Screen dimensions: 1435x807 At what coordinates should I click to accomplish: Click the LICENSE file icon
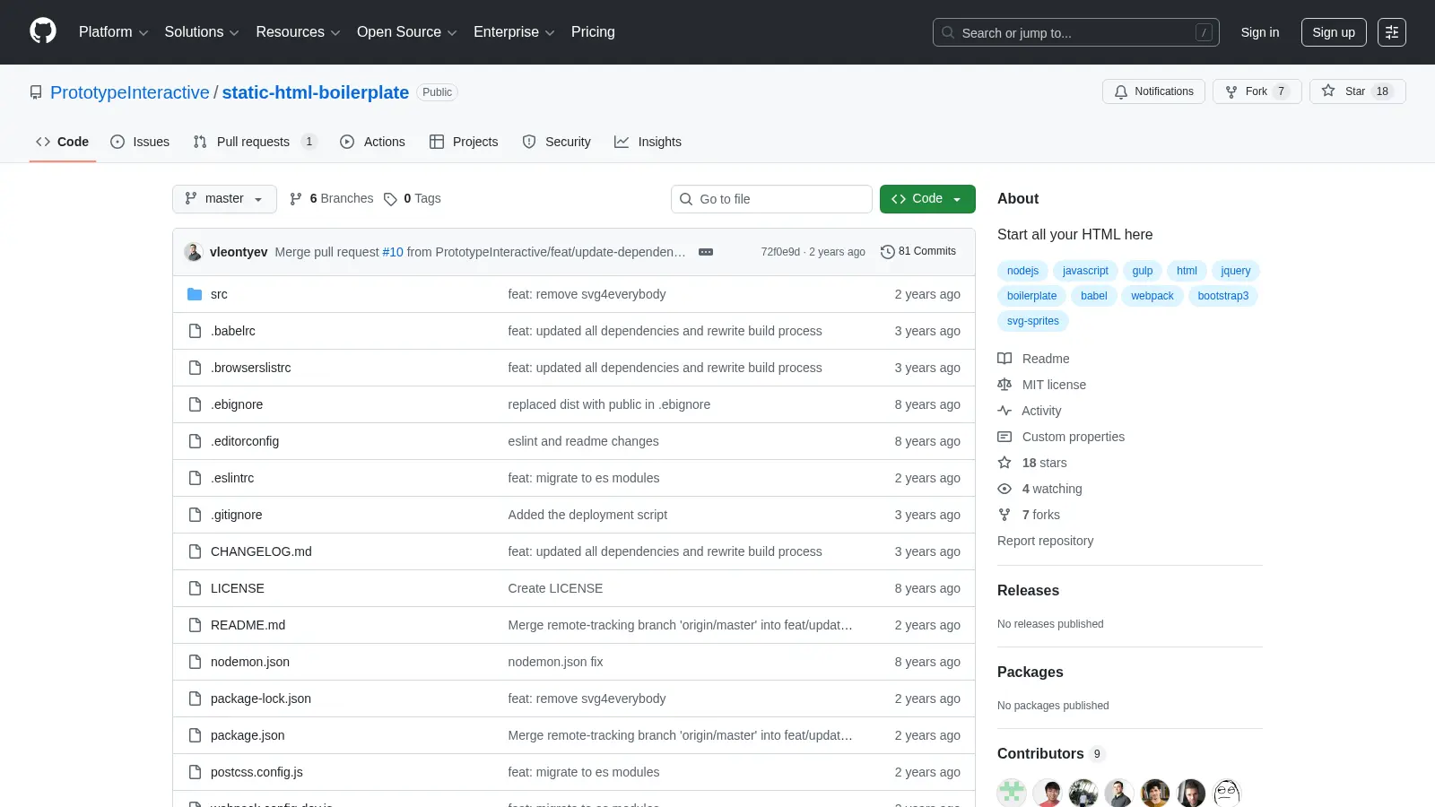(x=195, y=588)
